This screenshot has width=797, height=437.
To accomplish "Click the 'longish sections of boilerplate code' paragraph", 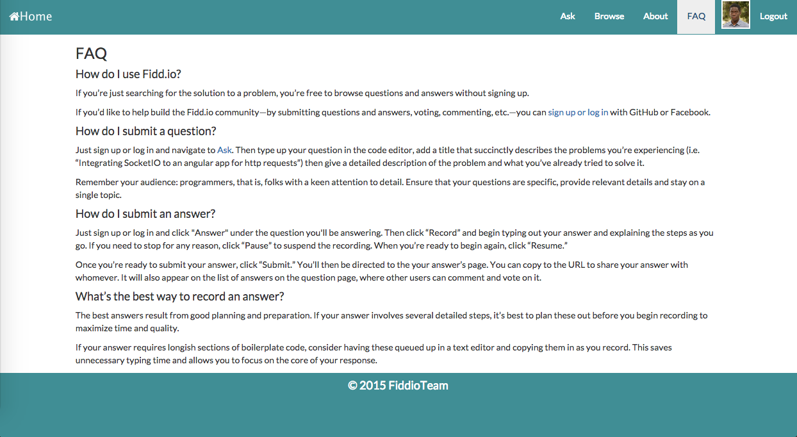I will (x=374, y=354).
